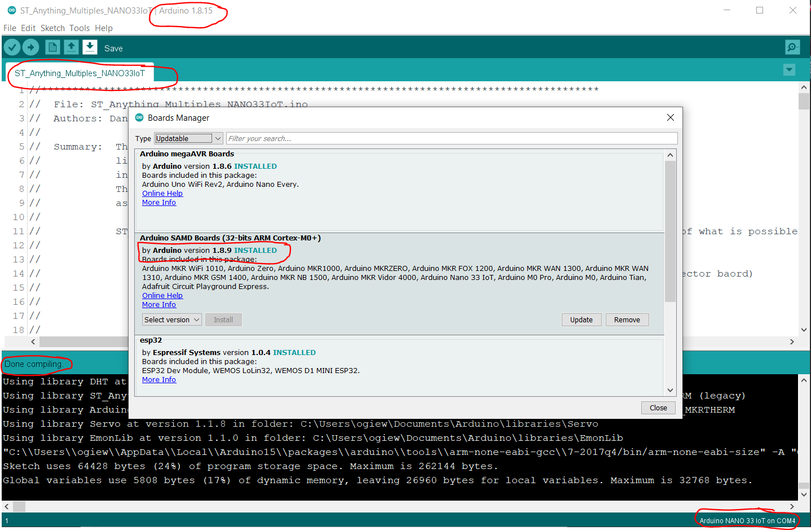This screenshot has width=811, height=530.
Task: Click the Open sketch icon
Action: click(71, 47)
